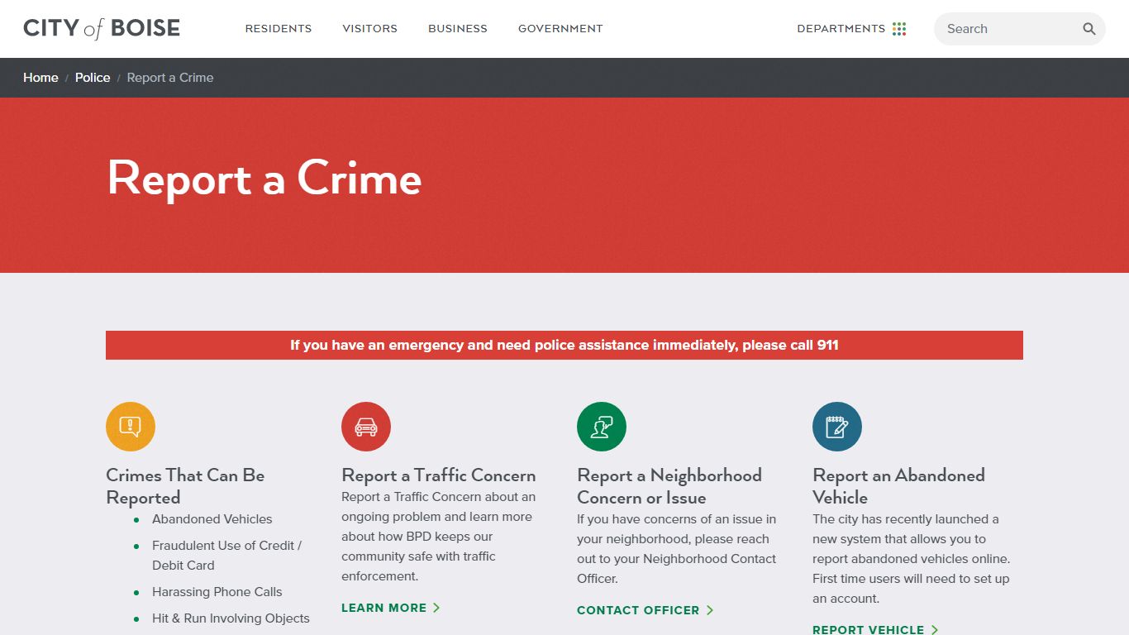Click the Contact Officer arrow chevron

(710, 610)
